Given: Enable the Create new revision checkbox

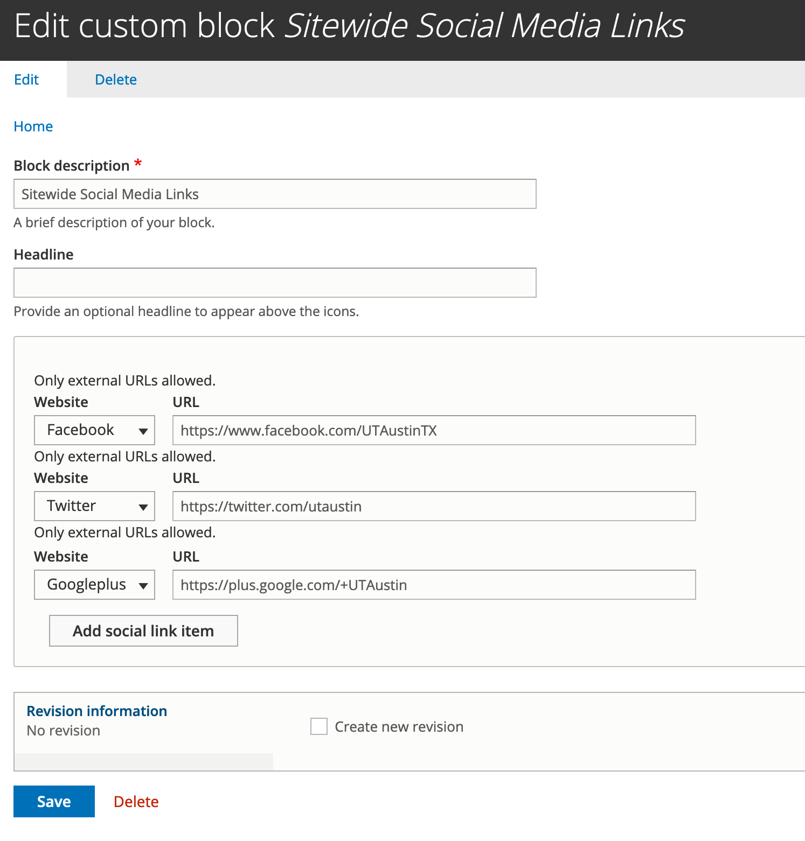Looking at the screenshot, I should pos(319,726).
